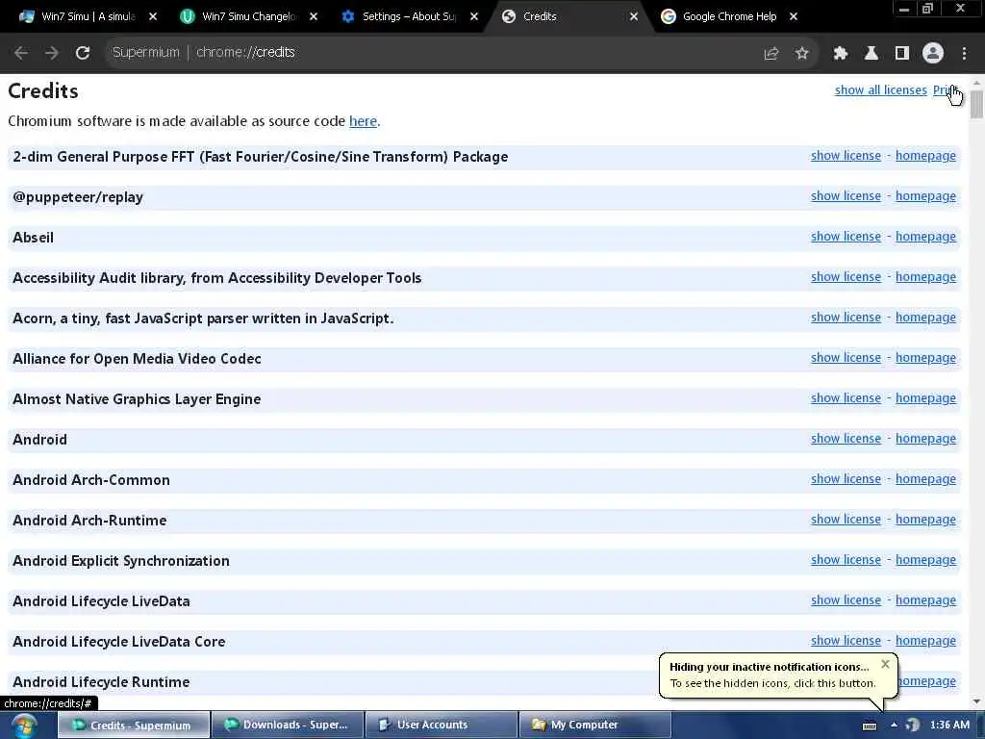Show hidden tray icons arrow
985x739 pixels.
click(894, 726)
